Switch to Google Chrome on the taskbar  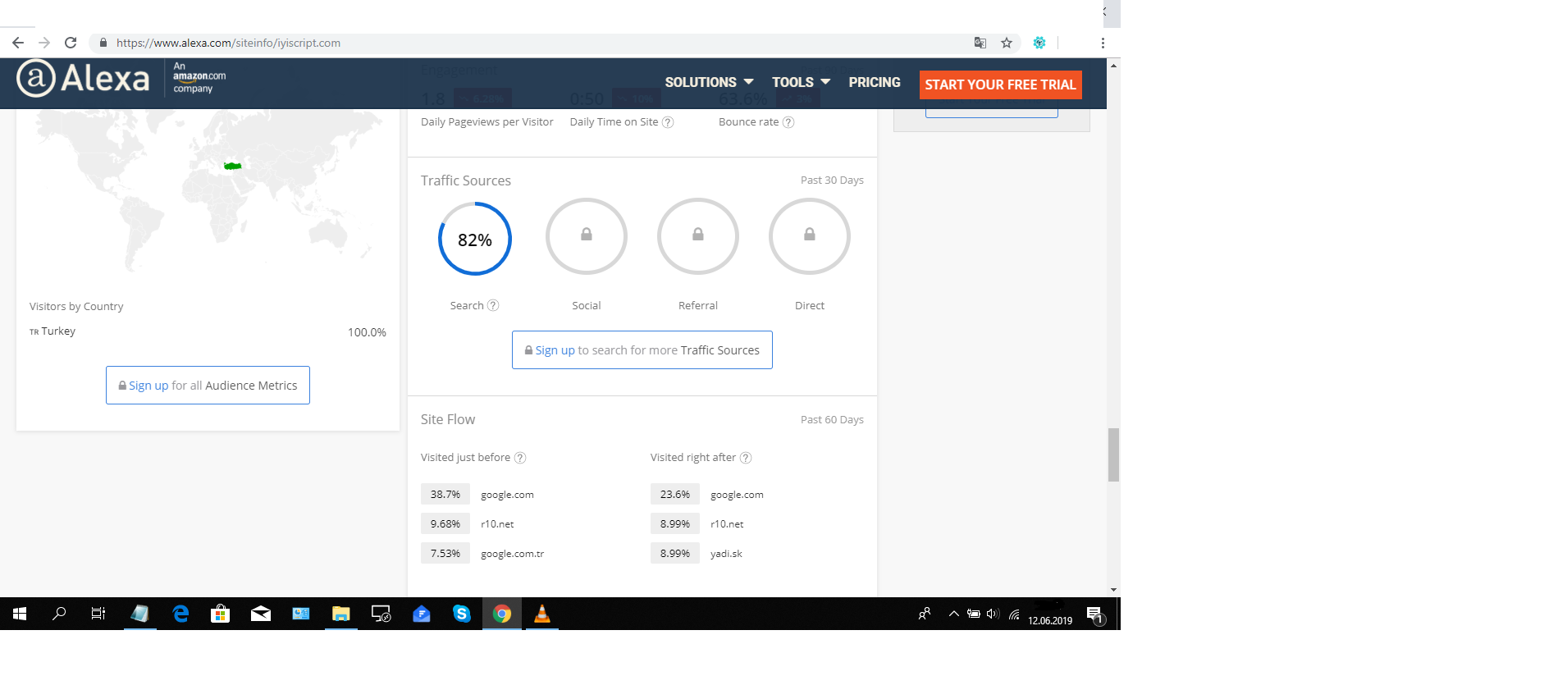click(502, 614)
